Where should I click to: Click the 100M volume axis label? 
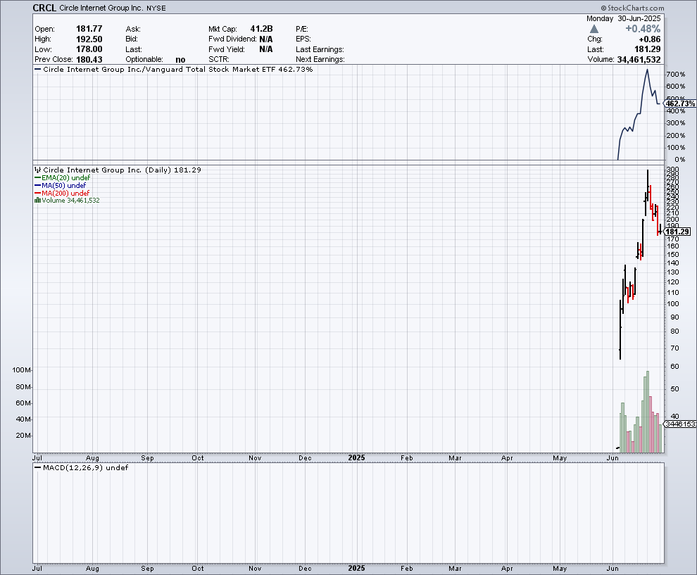(x=21, y=369)
